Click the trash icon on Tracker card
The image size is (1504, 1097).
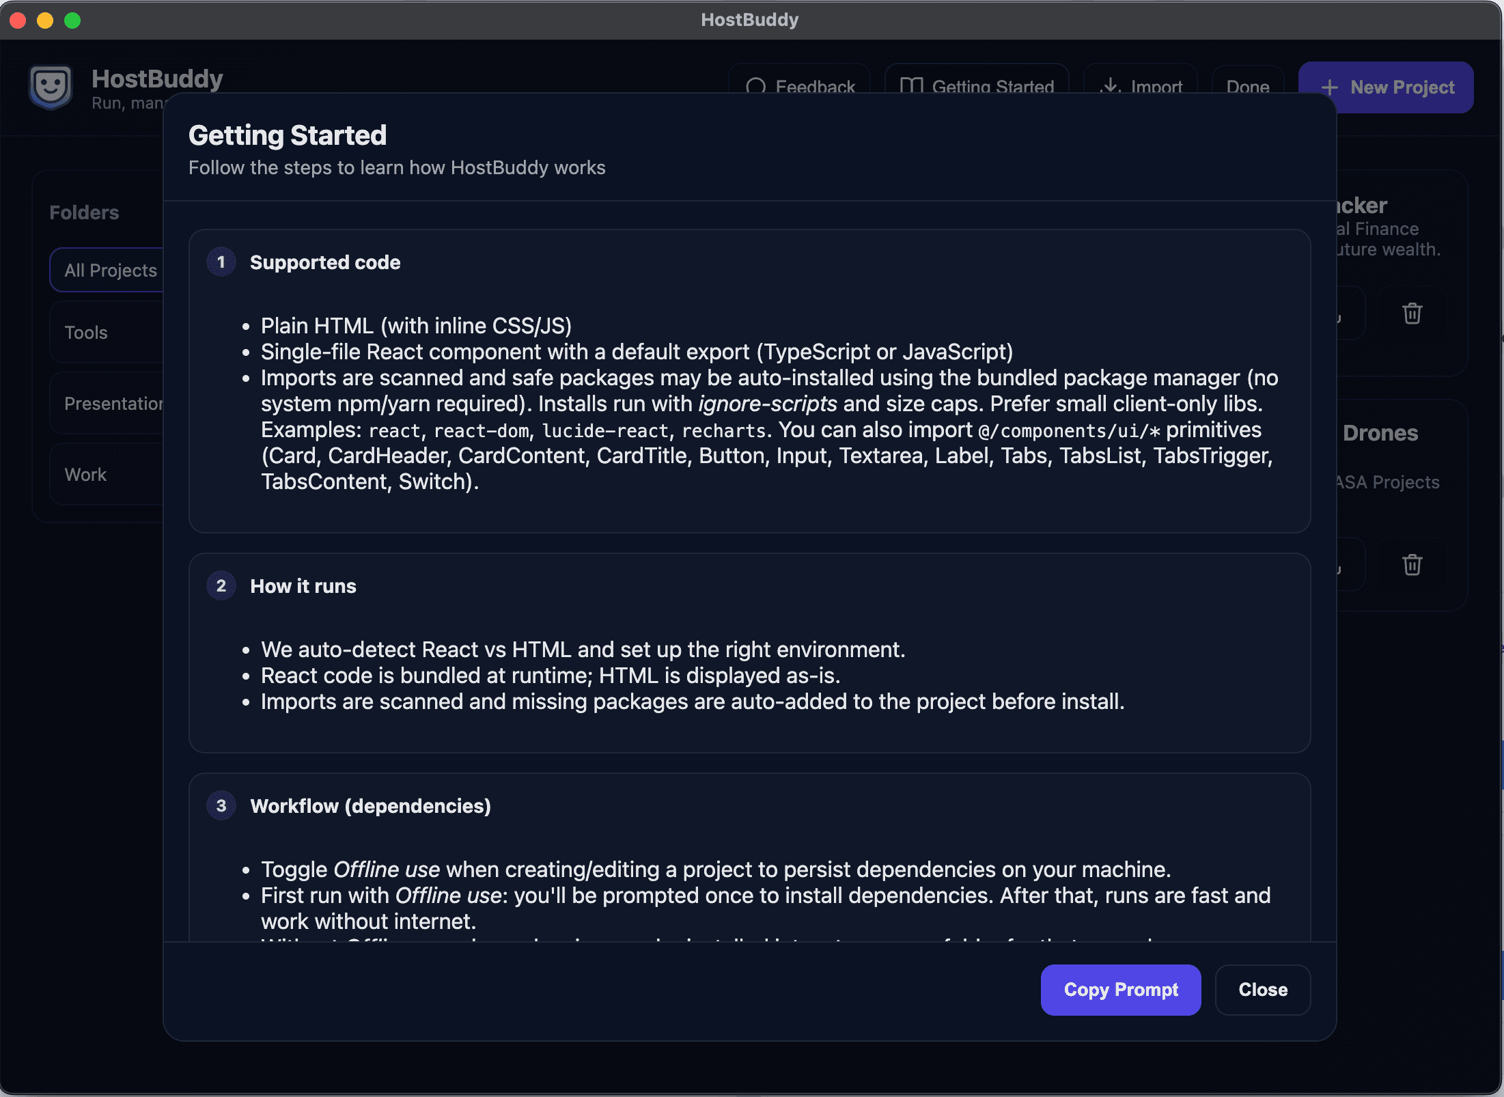click(x=1412, y=314)
